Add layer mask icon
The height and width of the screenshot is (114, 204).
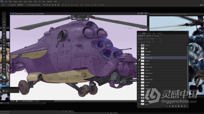click(x=173, y=106)
